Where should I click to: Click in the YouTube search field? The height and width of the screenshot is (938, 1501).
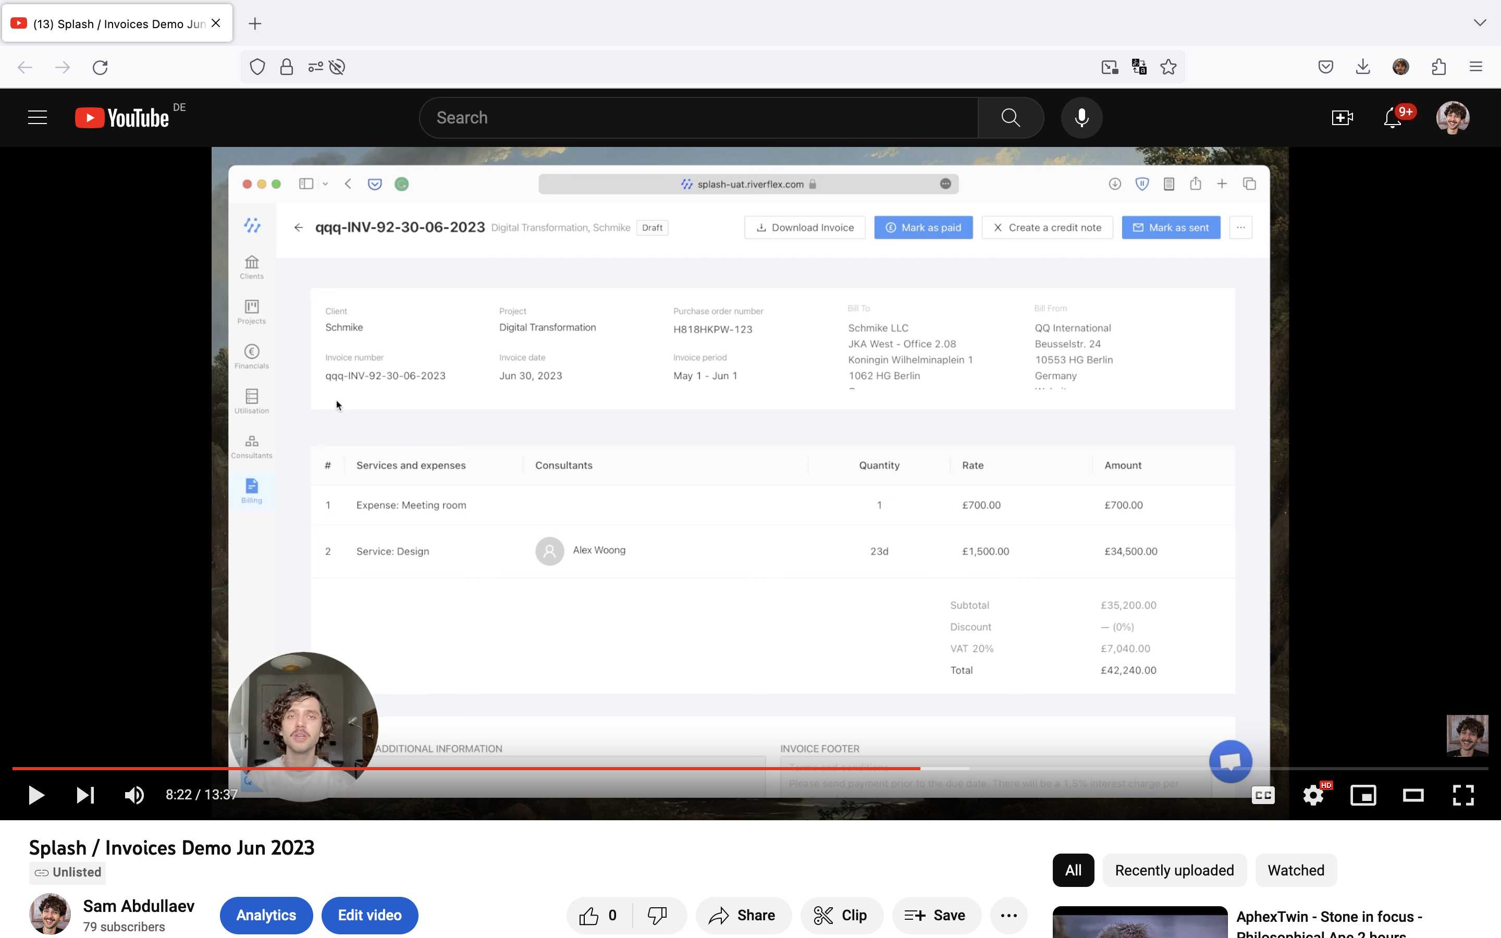[698, 117]
